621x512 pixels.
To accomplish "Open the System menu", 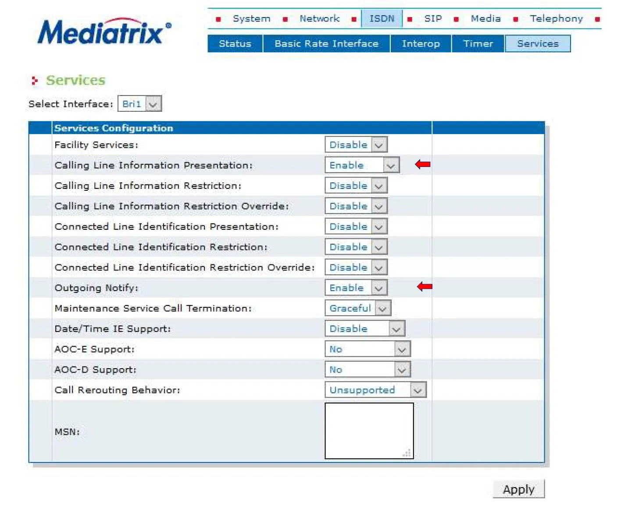I will pyautogui.click(x=251, y=19).
